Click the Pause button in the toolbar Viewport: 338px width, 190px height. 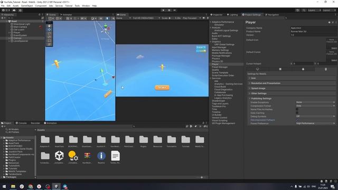click(169, 10)
